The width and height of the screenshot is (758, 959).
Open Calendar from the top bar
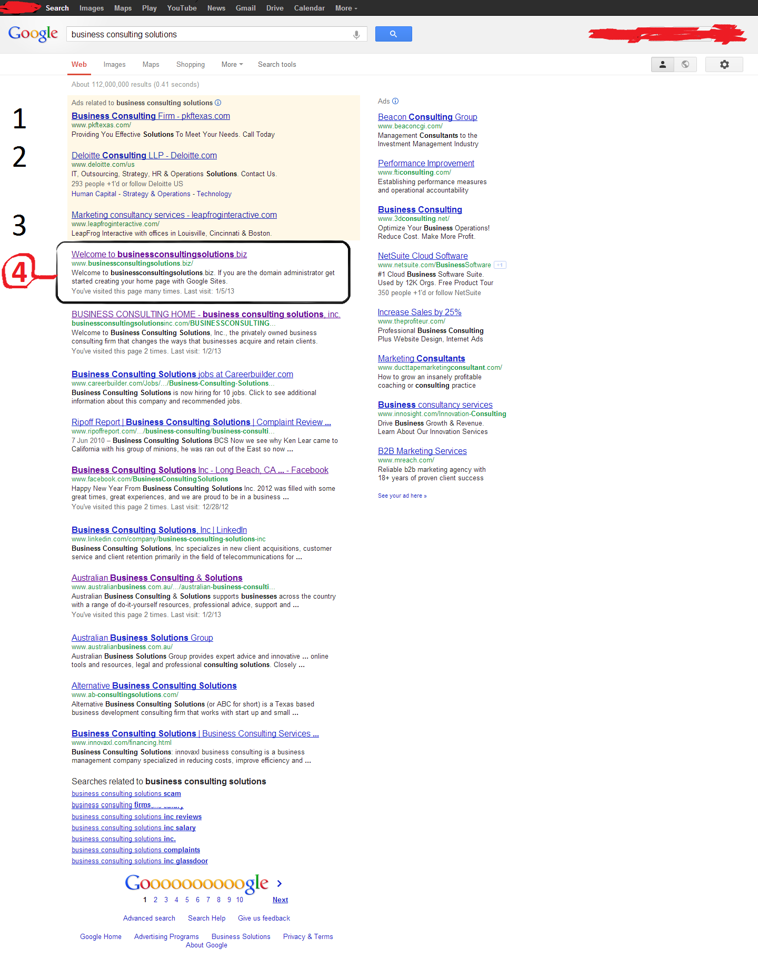[309, 8]
